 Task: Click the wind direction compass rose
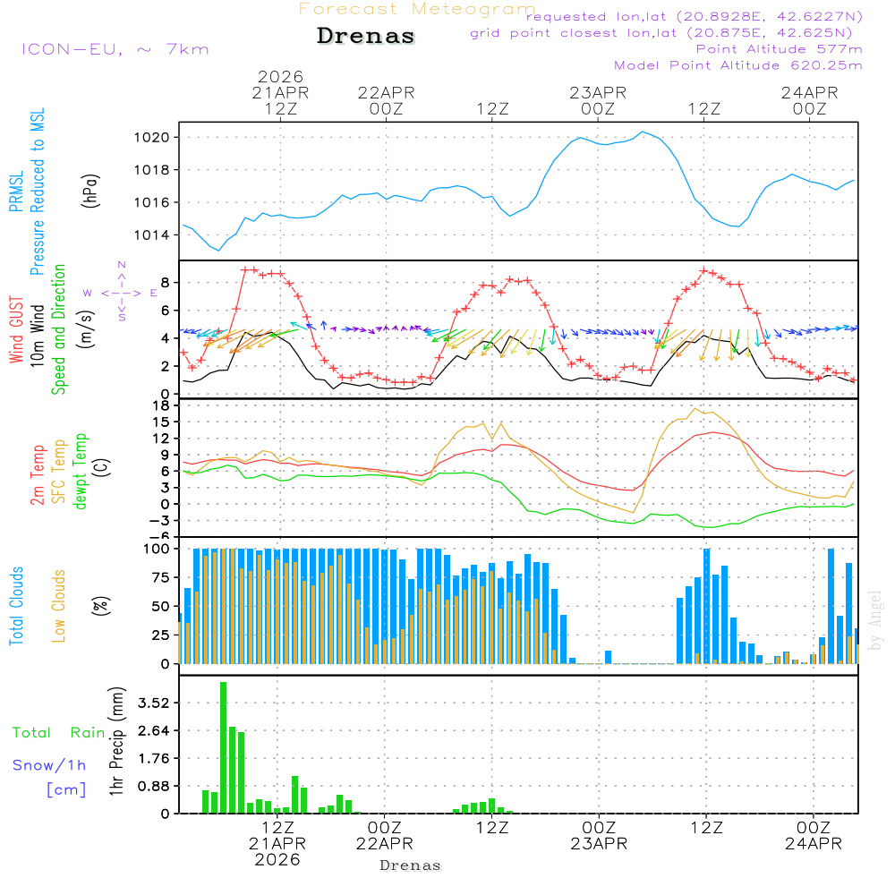121,292
